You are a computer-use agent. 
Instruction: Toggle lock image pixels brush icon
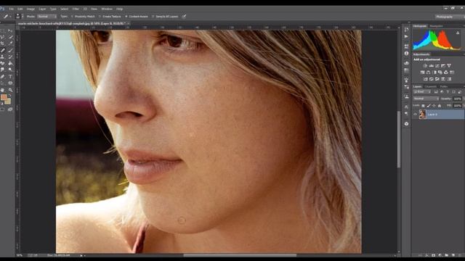tap(429, 106)
